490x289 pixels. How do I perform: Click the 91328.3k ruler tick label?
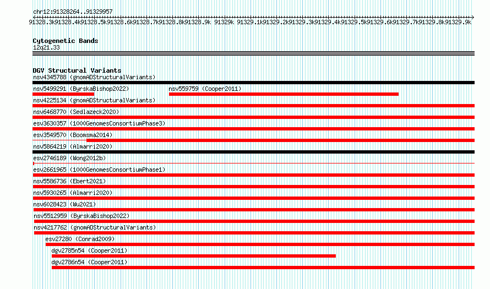tap(41, 22)
